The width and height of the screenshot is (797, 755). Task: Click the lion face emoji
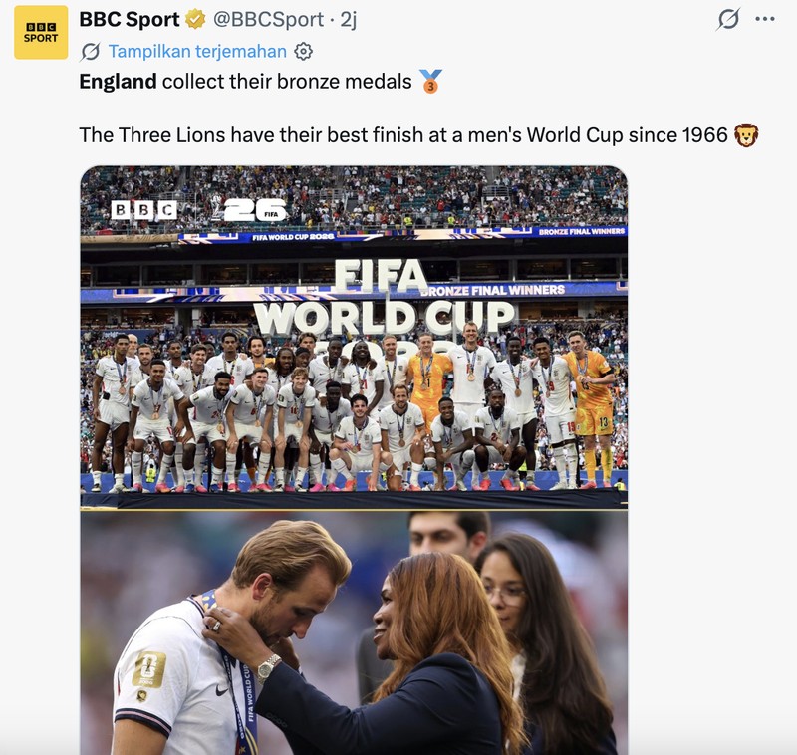click(x=746, y=135)
